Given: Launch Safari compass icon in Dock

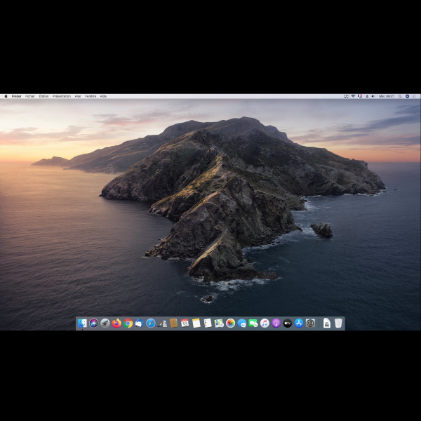Looking at the screenshot, I should tap(151, 323).
